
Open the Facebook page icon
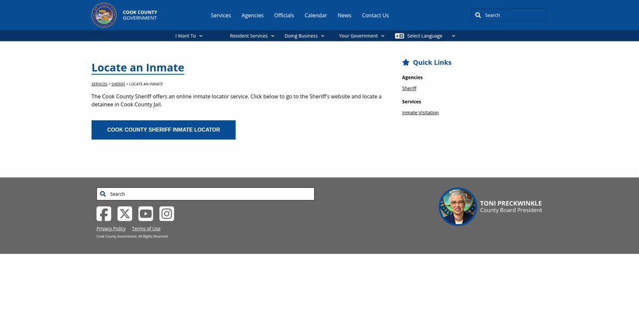[104, 213]
